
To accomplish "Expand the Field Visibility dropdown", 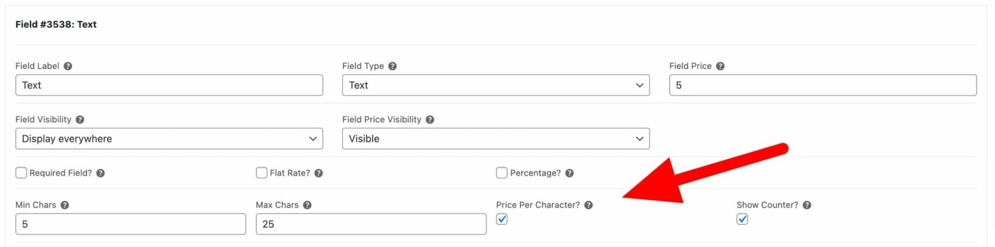I will (x=169, y=138).
